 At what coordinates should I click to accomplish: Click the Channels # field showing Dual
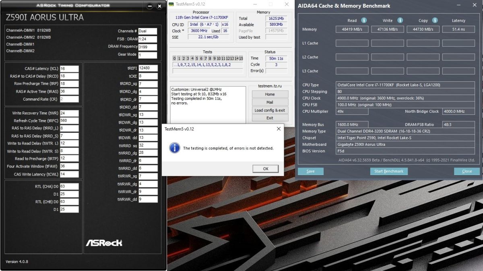point(148,31)
